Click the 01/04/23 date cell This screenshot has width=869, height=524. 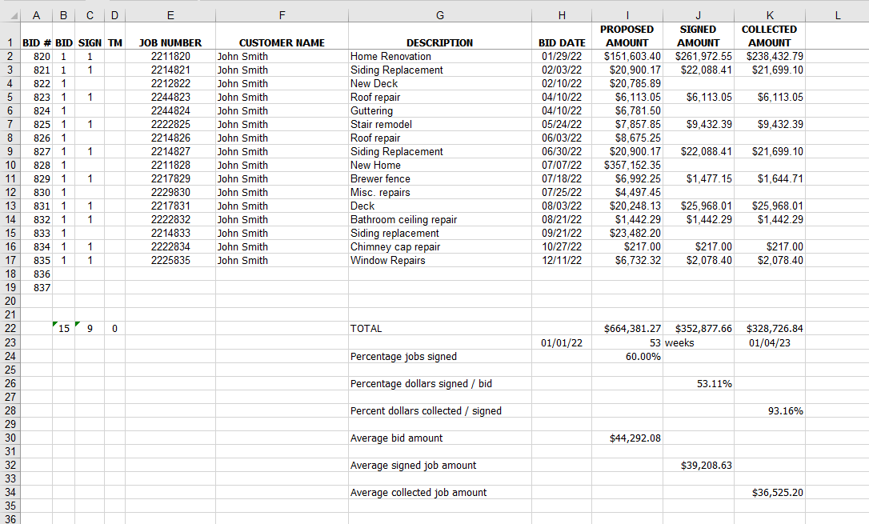coord(769,342)
